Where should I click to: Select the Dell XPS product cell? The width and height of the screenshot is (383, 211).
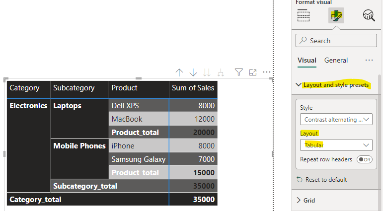pos(139,105)
